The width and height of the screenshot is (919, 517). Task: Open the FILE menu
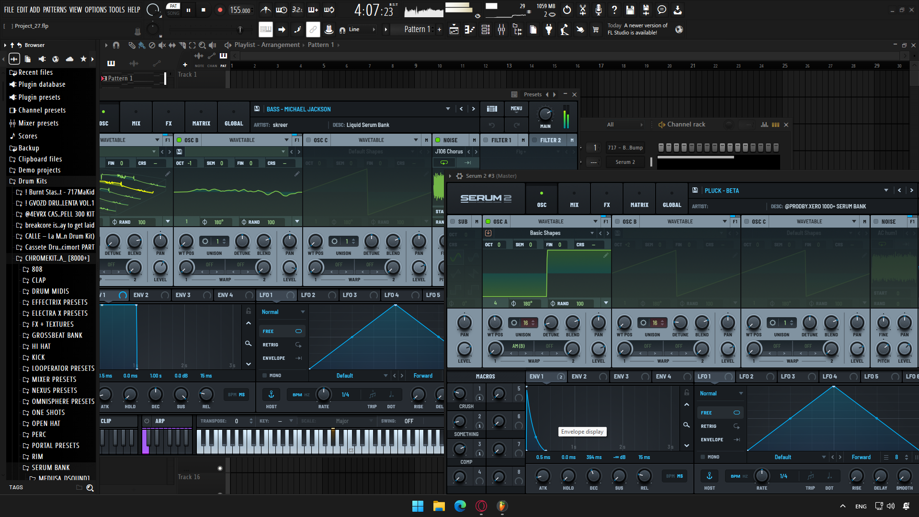point(9,10)
